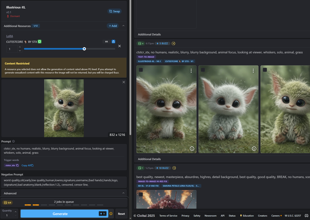Image resolution: width=310 pixels, height=220 pixels.
Task: Expand the top Additional Details section
Action: 149,34
